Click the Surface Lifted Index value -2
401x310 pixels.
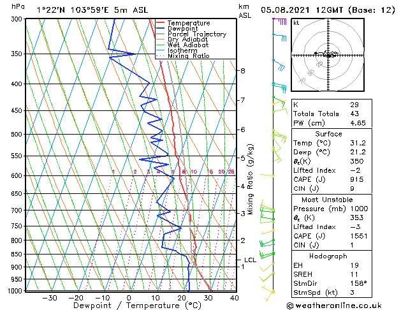click(x=355, y=170)
